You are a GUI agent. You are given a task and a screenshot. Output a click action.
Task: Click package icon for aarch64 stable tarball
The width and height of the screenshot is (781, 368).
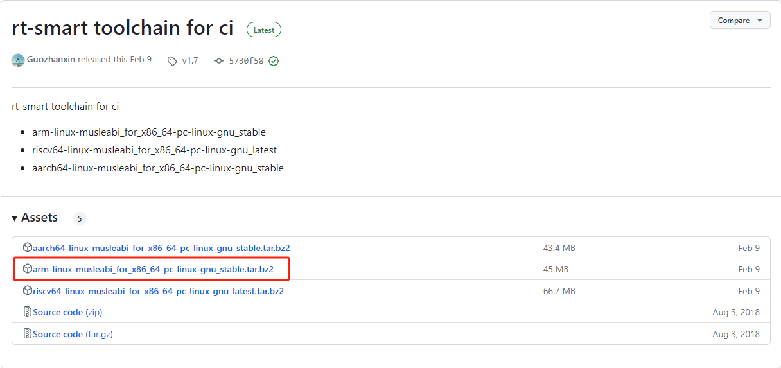pos(28,248)
